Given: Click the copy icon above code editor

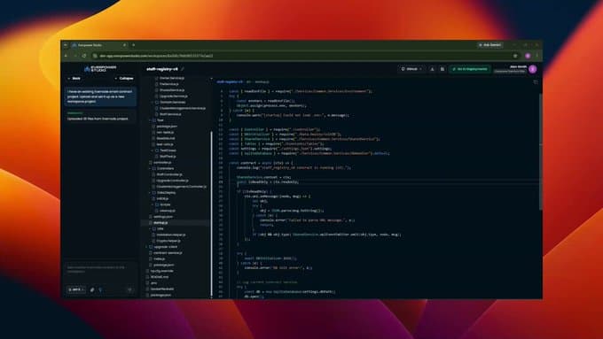Looking at the screenshot, I should (x=536, y=81).
